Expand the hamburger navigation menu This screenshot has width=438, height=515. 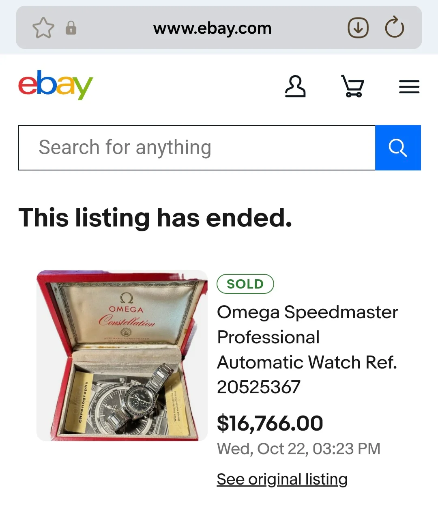coord(409,87)
